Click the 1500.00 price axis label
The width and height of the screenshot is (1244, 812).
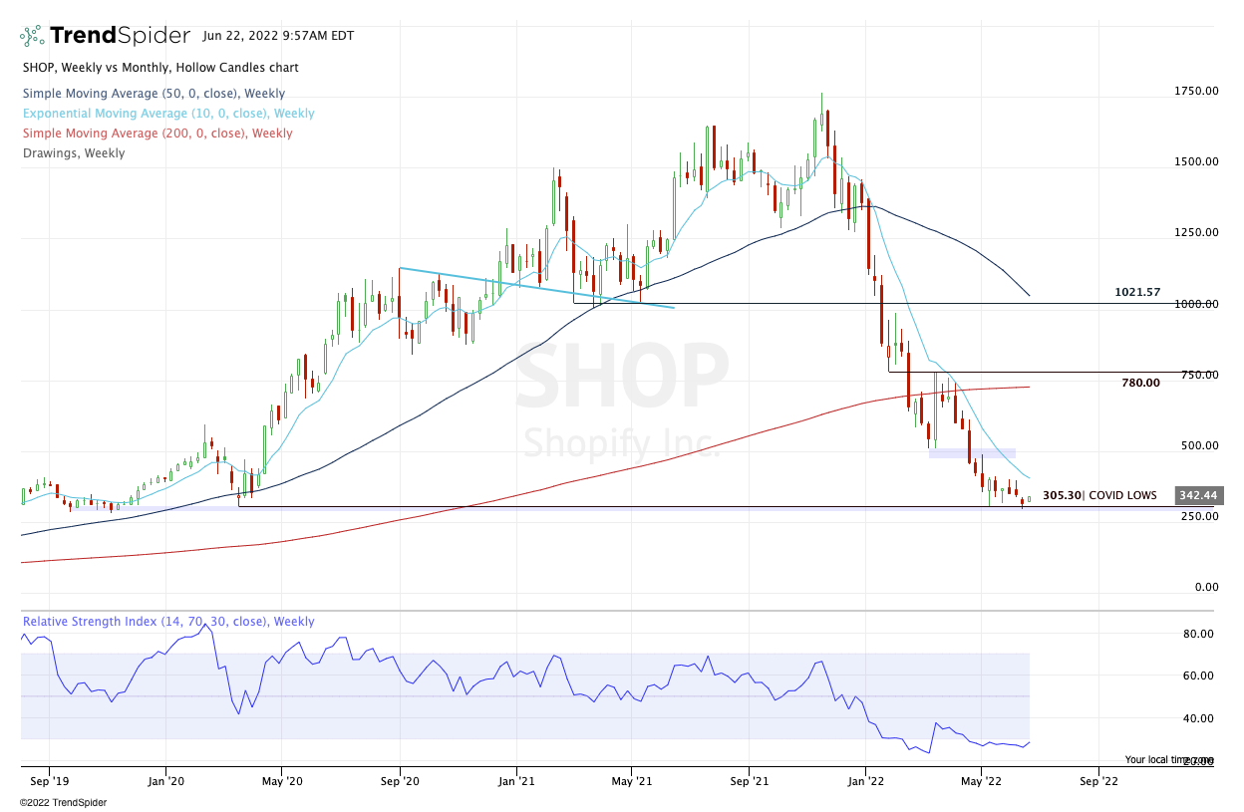[x=1196, y=161]
